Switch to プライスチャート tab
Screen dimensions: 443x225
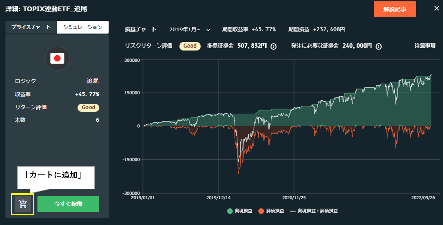point(31,27)
